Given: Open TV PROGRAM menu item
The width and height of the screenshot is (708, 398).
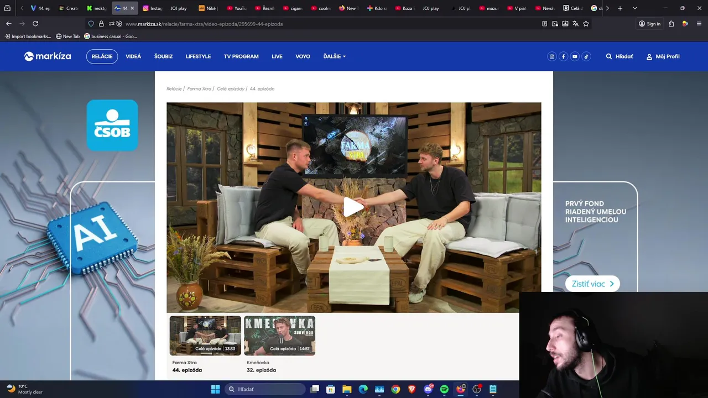Looking at the screenshot, I should tap(241, 56).
